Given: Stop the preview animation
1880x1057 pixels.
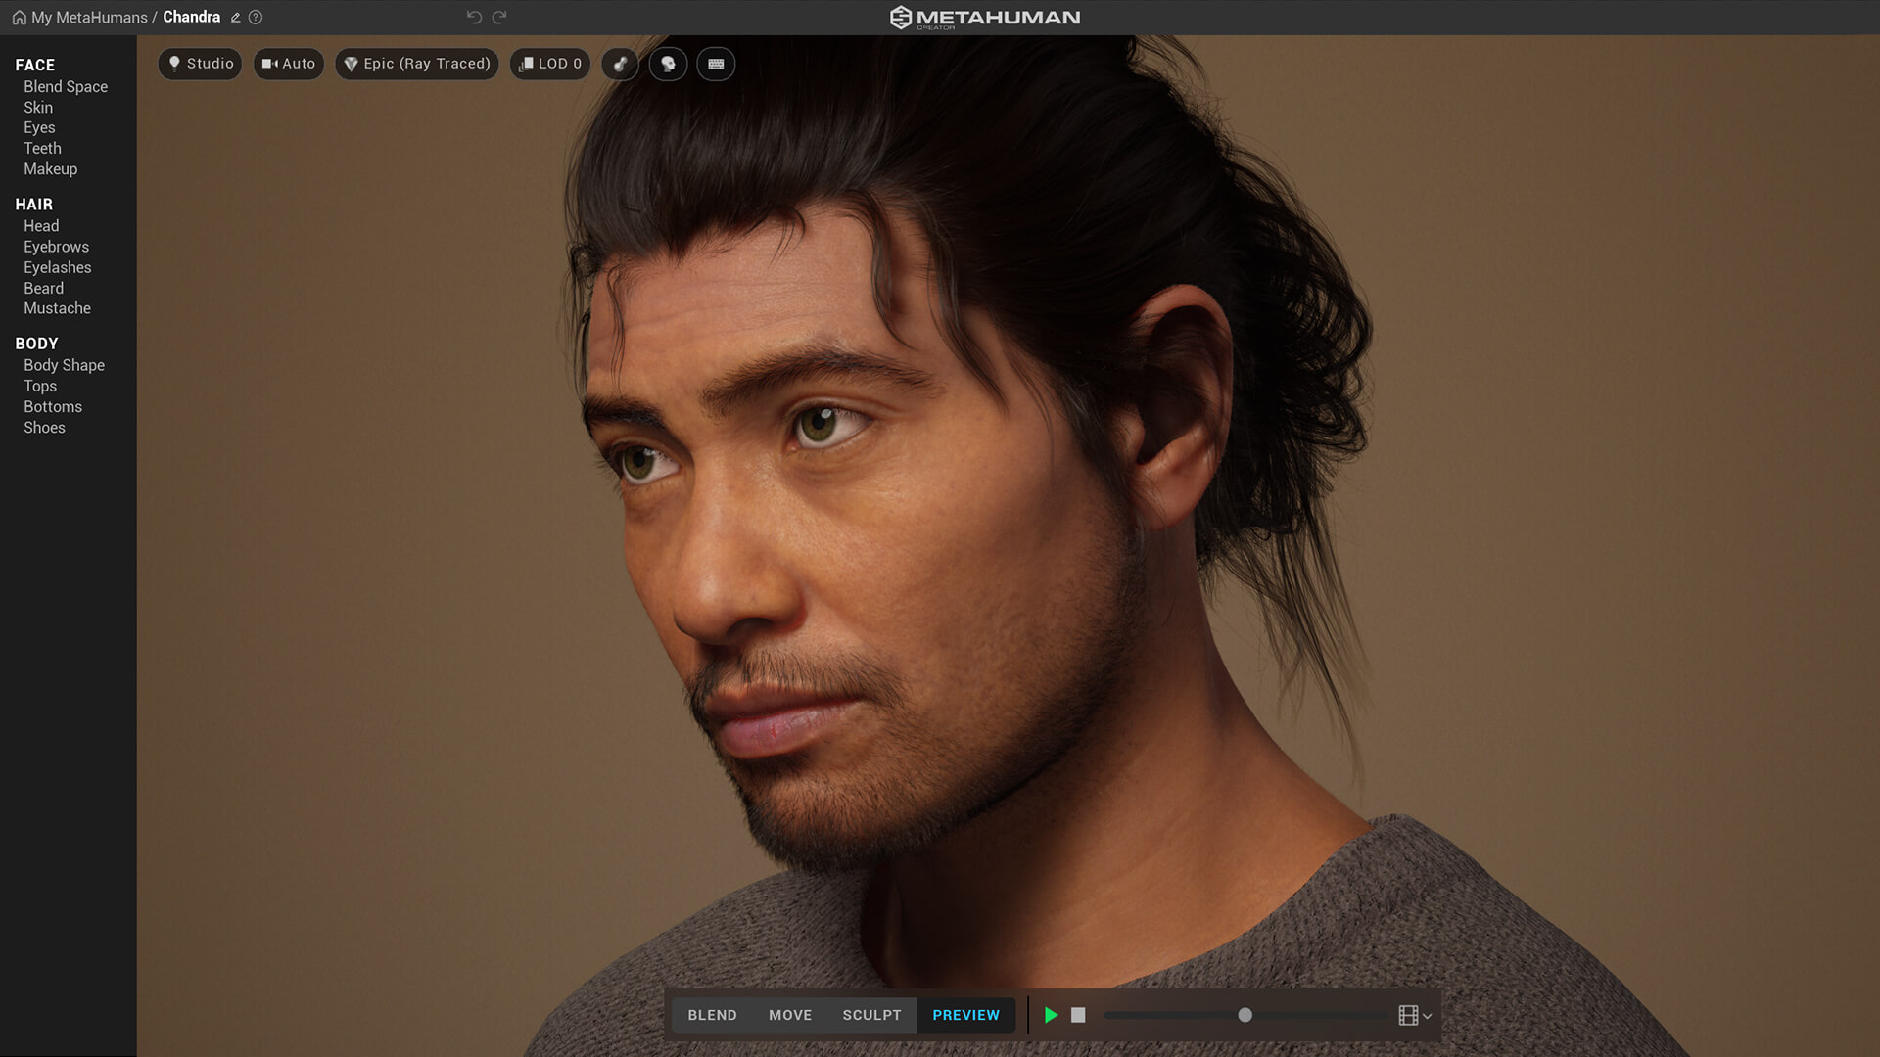Looking at the screenshot, I should pos(1078,1015).
